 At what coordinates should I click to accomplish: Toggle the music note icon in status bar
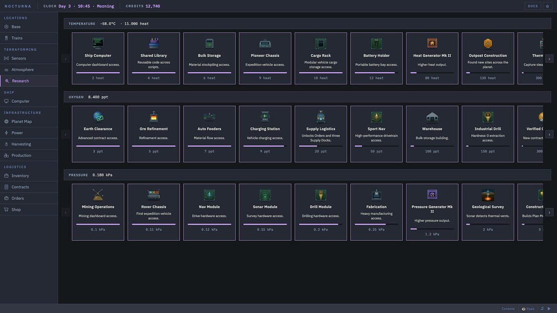[542, 309]
